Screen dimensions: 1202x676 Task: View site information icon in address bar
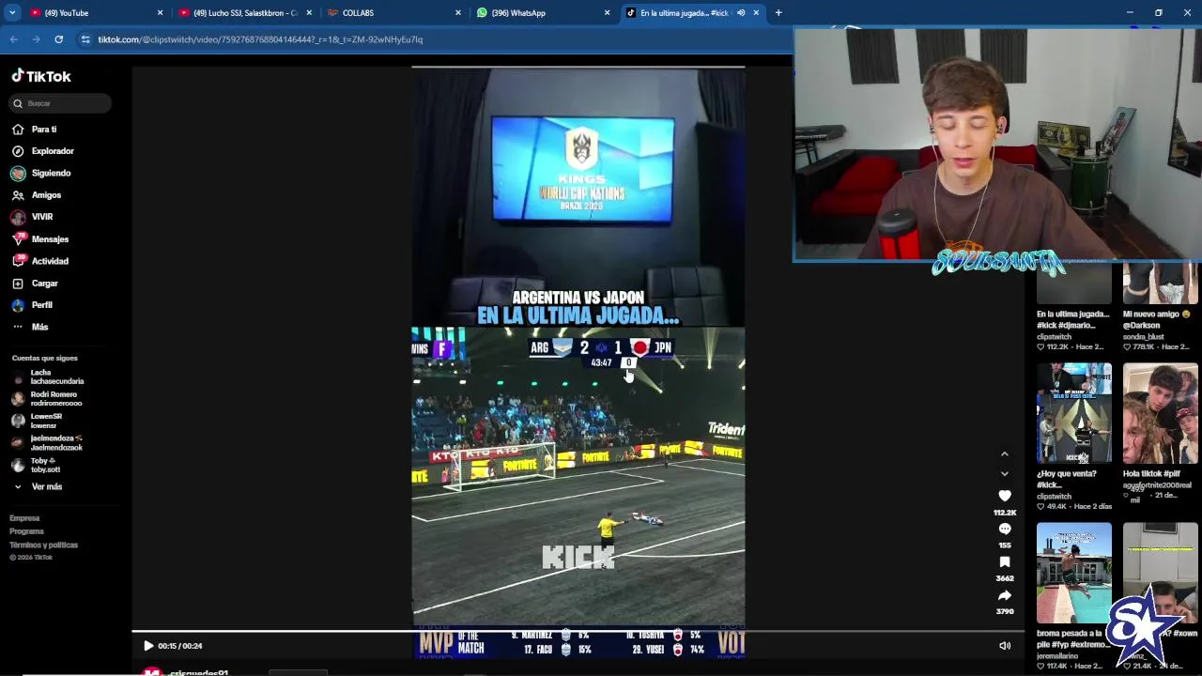85,39
